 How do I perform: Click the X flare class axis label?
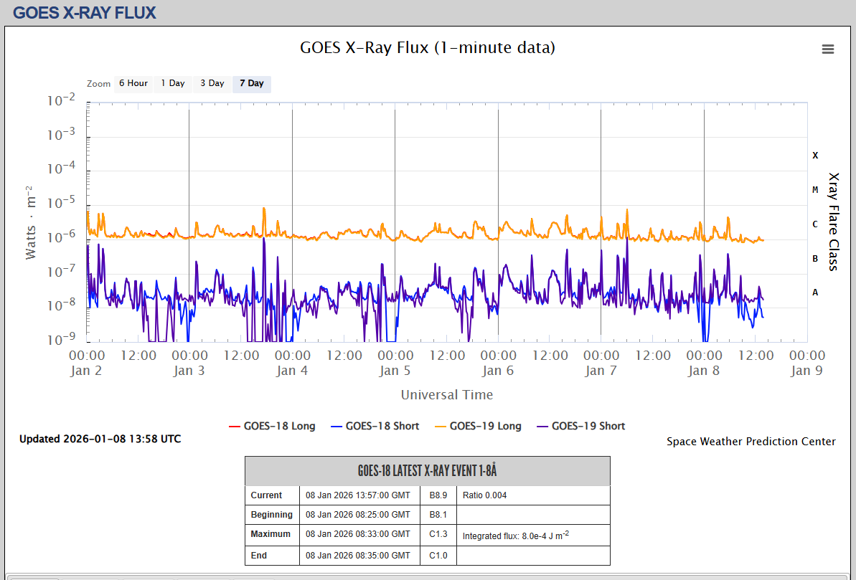coord(814,156)
